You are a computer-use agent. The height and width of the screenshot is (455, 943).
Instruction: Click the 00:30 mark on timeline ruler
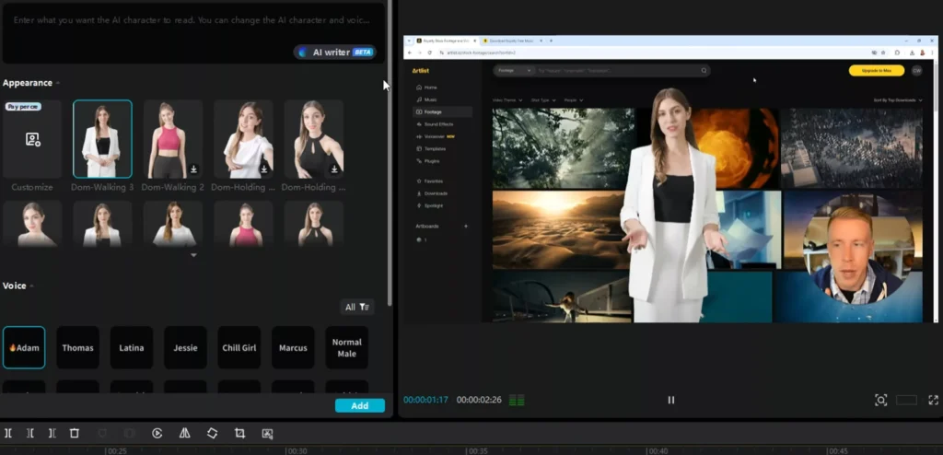point(297,450)
